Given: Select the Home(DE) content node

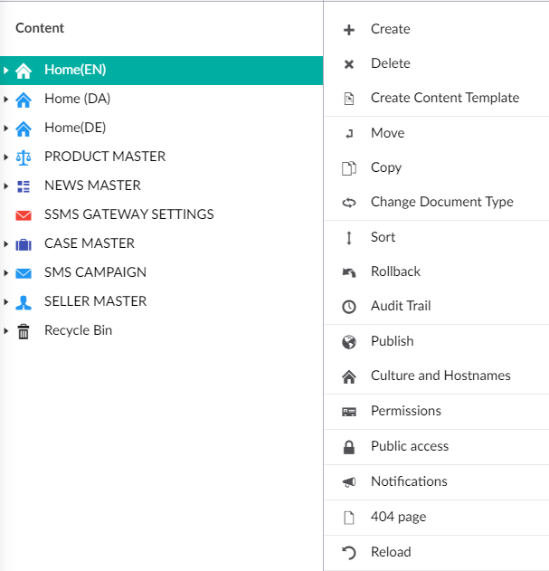Looking at the screenshot, I should point(75,128).
